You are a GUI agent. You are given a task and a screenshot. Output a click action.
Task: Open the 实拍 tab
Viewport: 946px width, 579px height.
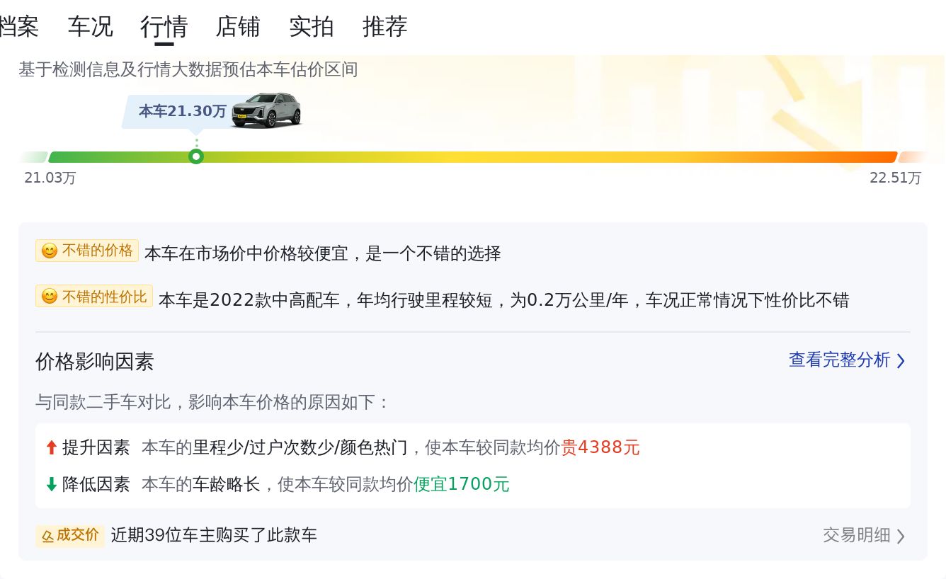pos(312,27)
